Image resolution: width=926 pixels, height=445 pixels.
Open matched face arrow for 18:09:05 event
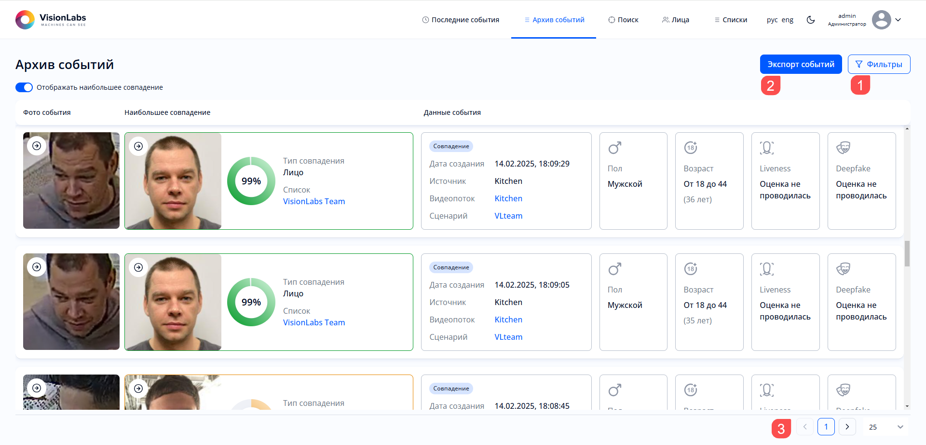pos(138,267)
